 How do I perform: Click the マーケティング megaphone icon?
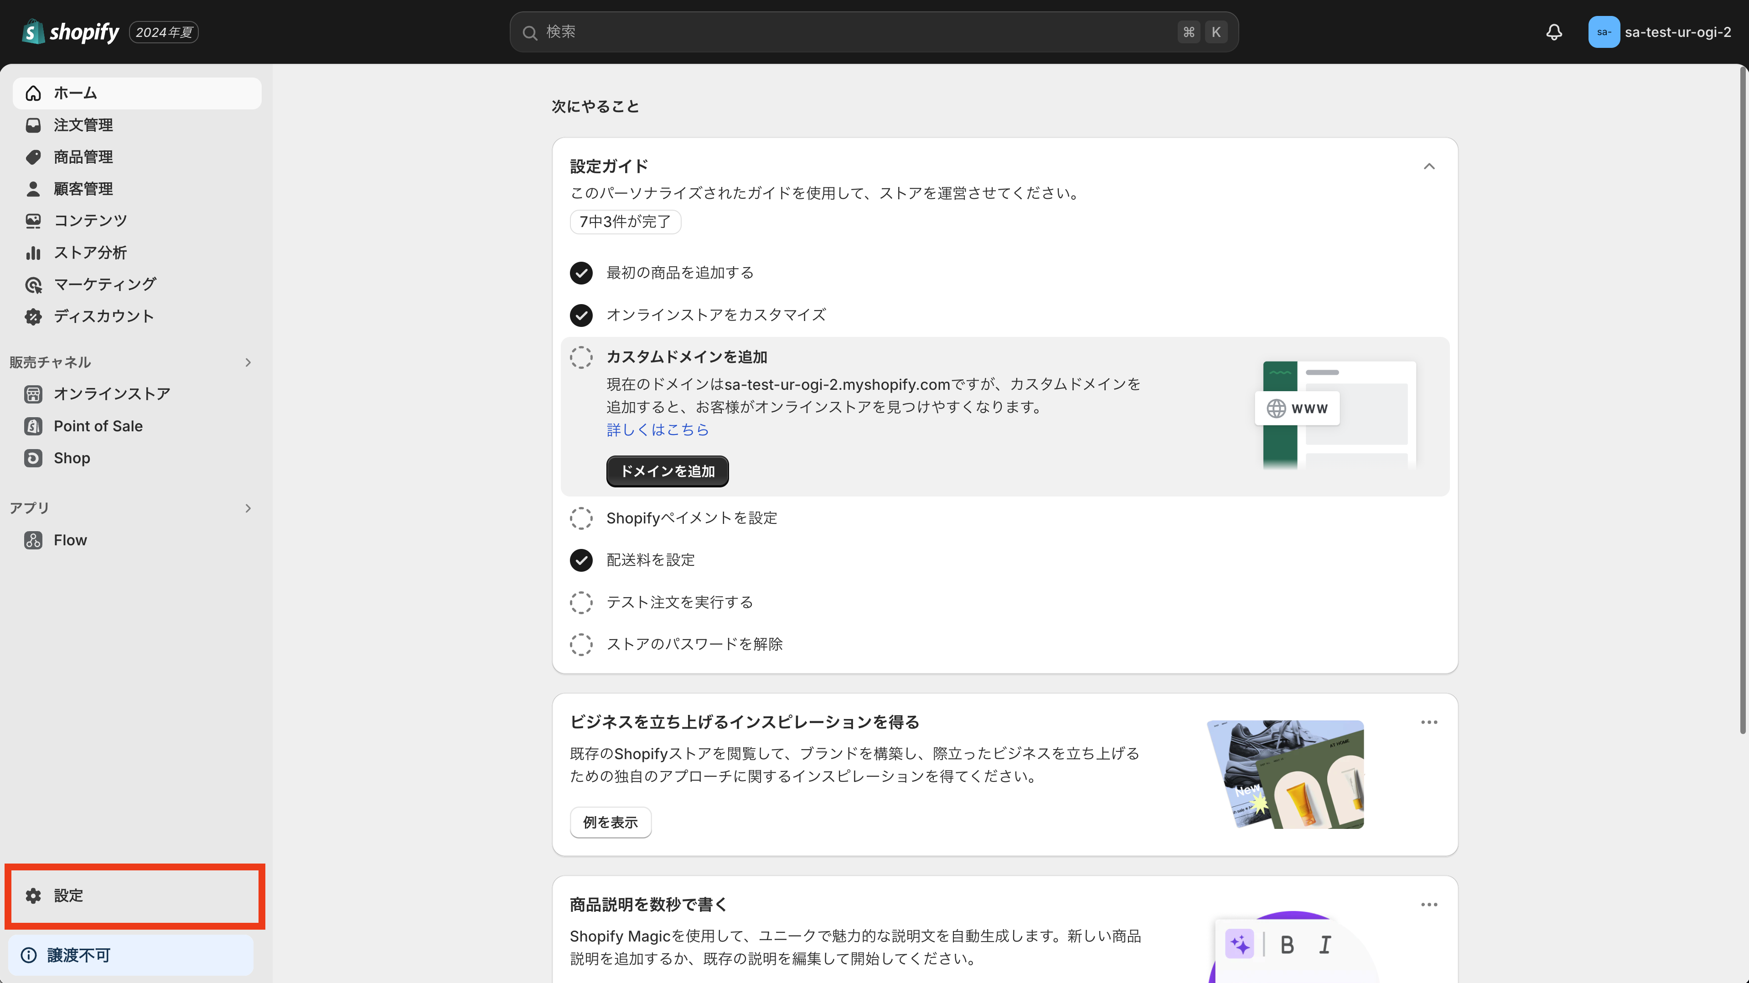tap(32, 284)
